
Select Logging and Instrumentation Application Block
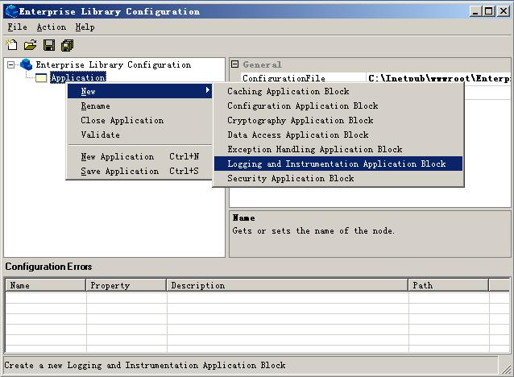pyautogui.click(x=336, y=164)
